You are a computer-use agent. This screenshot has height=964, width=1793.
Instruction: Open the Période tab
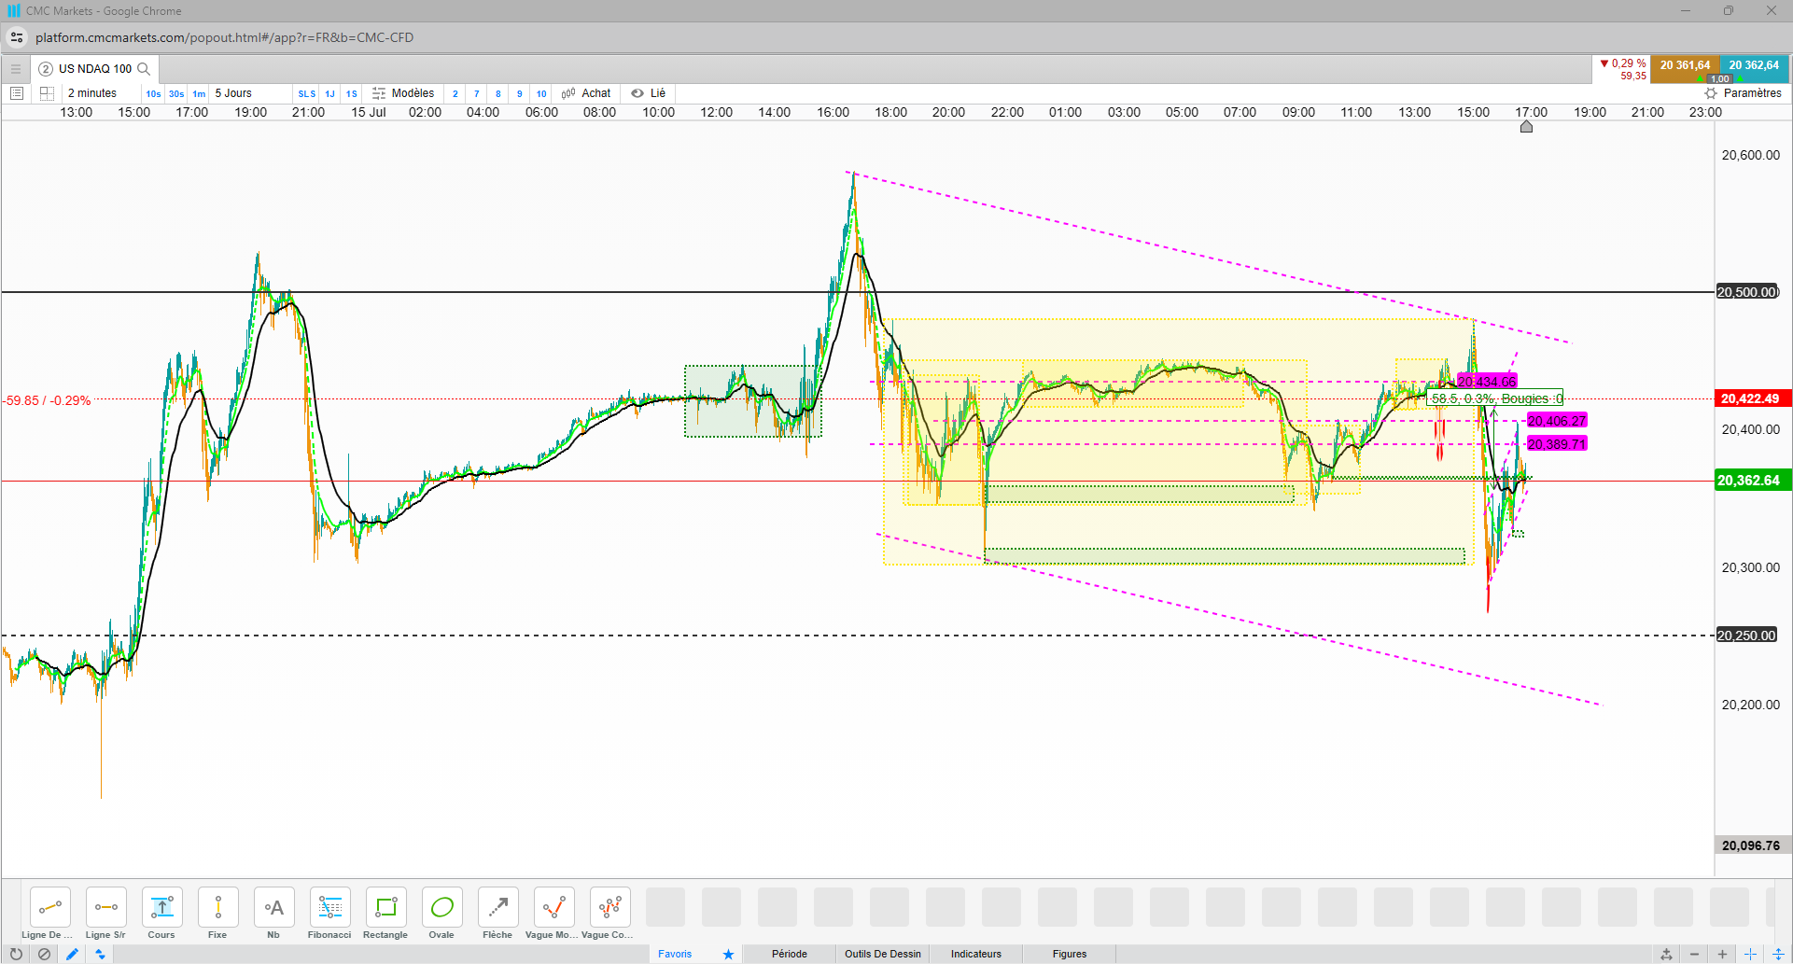[790, 954]
